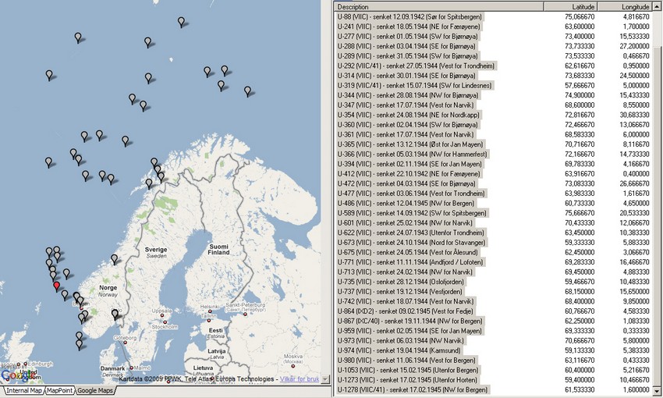663x398 pixels.
Task: Click longitude cell '16,466670' of U-771
Action: click(634, 261)
